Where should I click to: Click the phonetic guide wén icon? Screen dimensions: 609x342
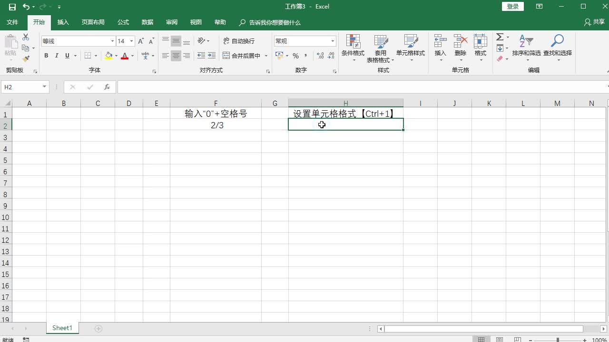[x=146, y=56]
